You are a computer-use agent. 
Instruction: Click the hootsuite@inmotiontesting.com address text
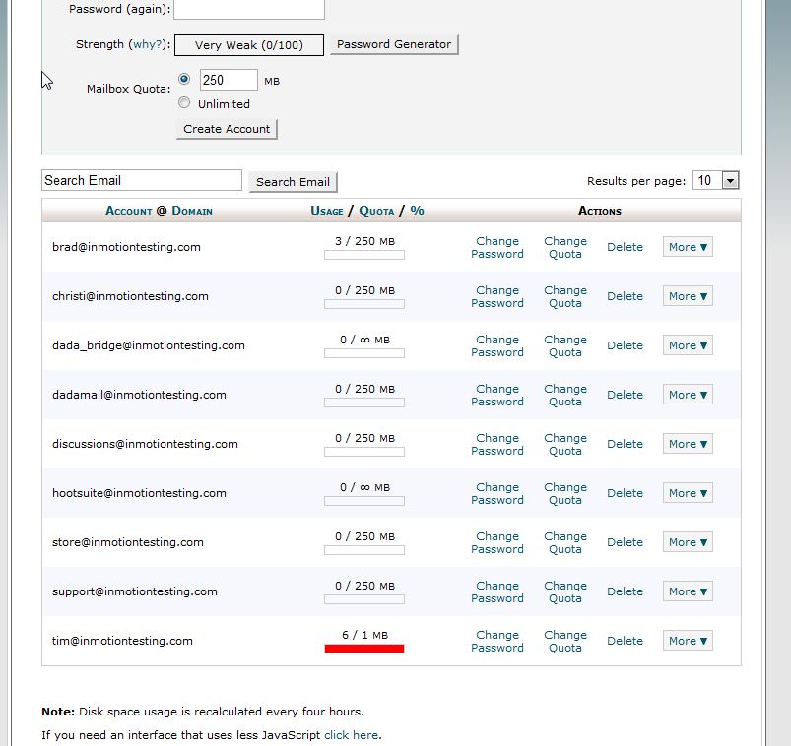[x=139, y=493]
